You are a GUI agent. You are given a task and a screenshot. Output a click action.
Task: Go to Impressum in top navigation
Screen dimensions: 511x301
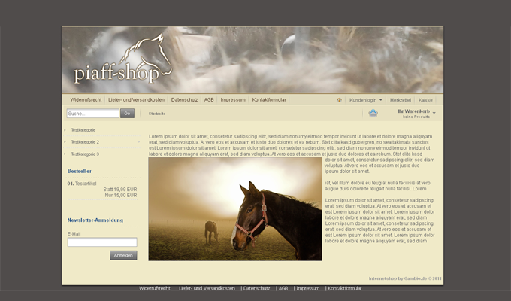pyautogui.click(x=233, y=99)
